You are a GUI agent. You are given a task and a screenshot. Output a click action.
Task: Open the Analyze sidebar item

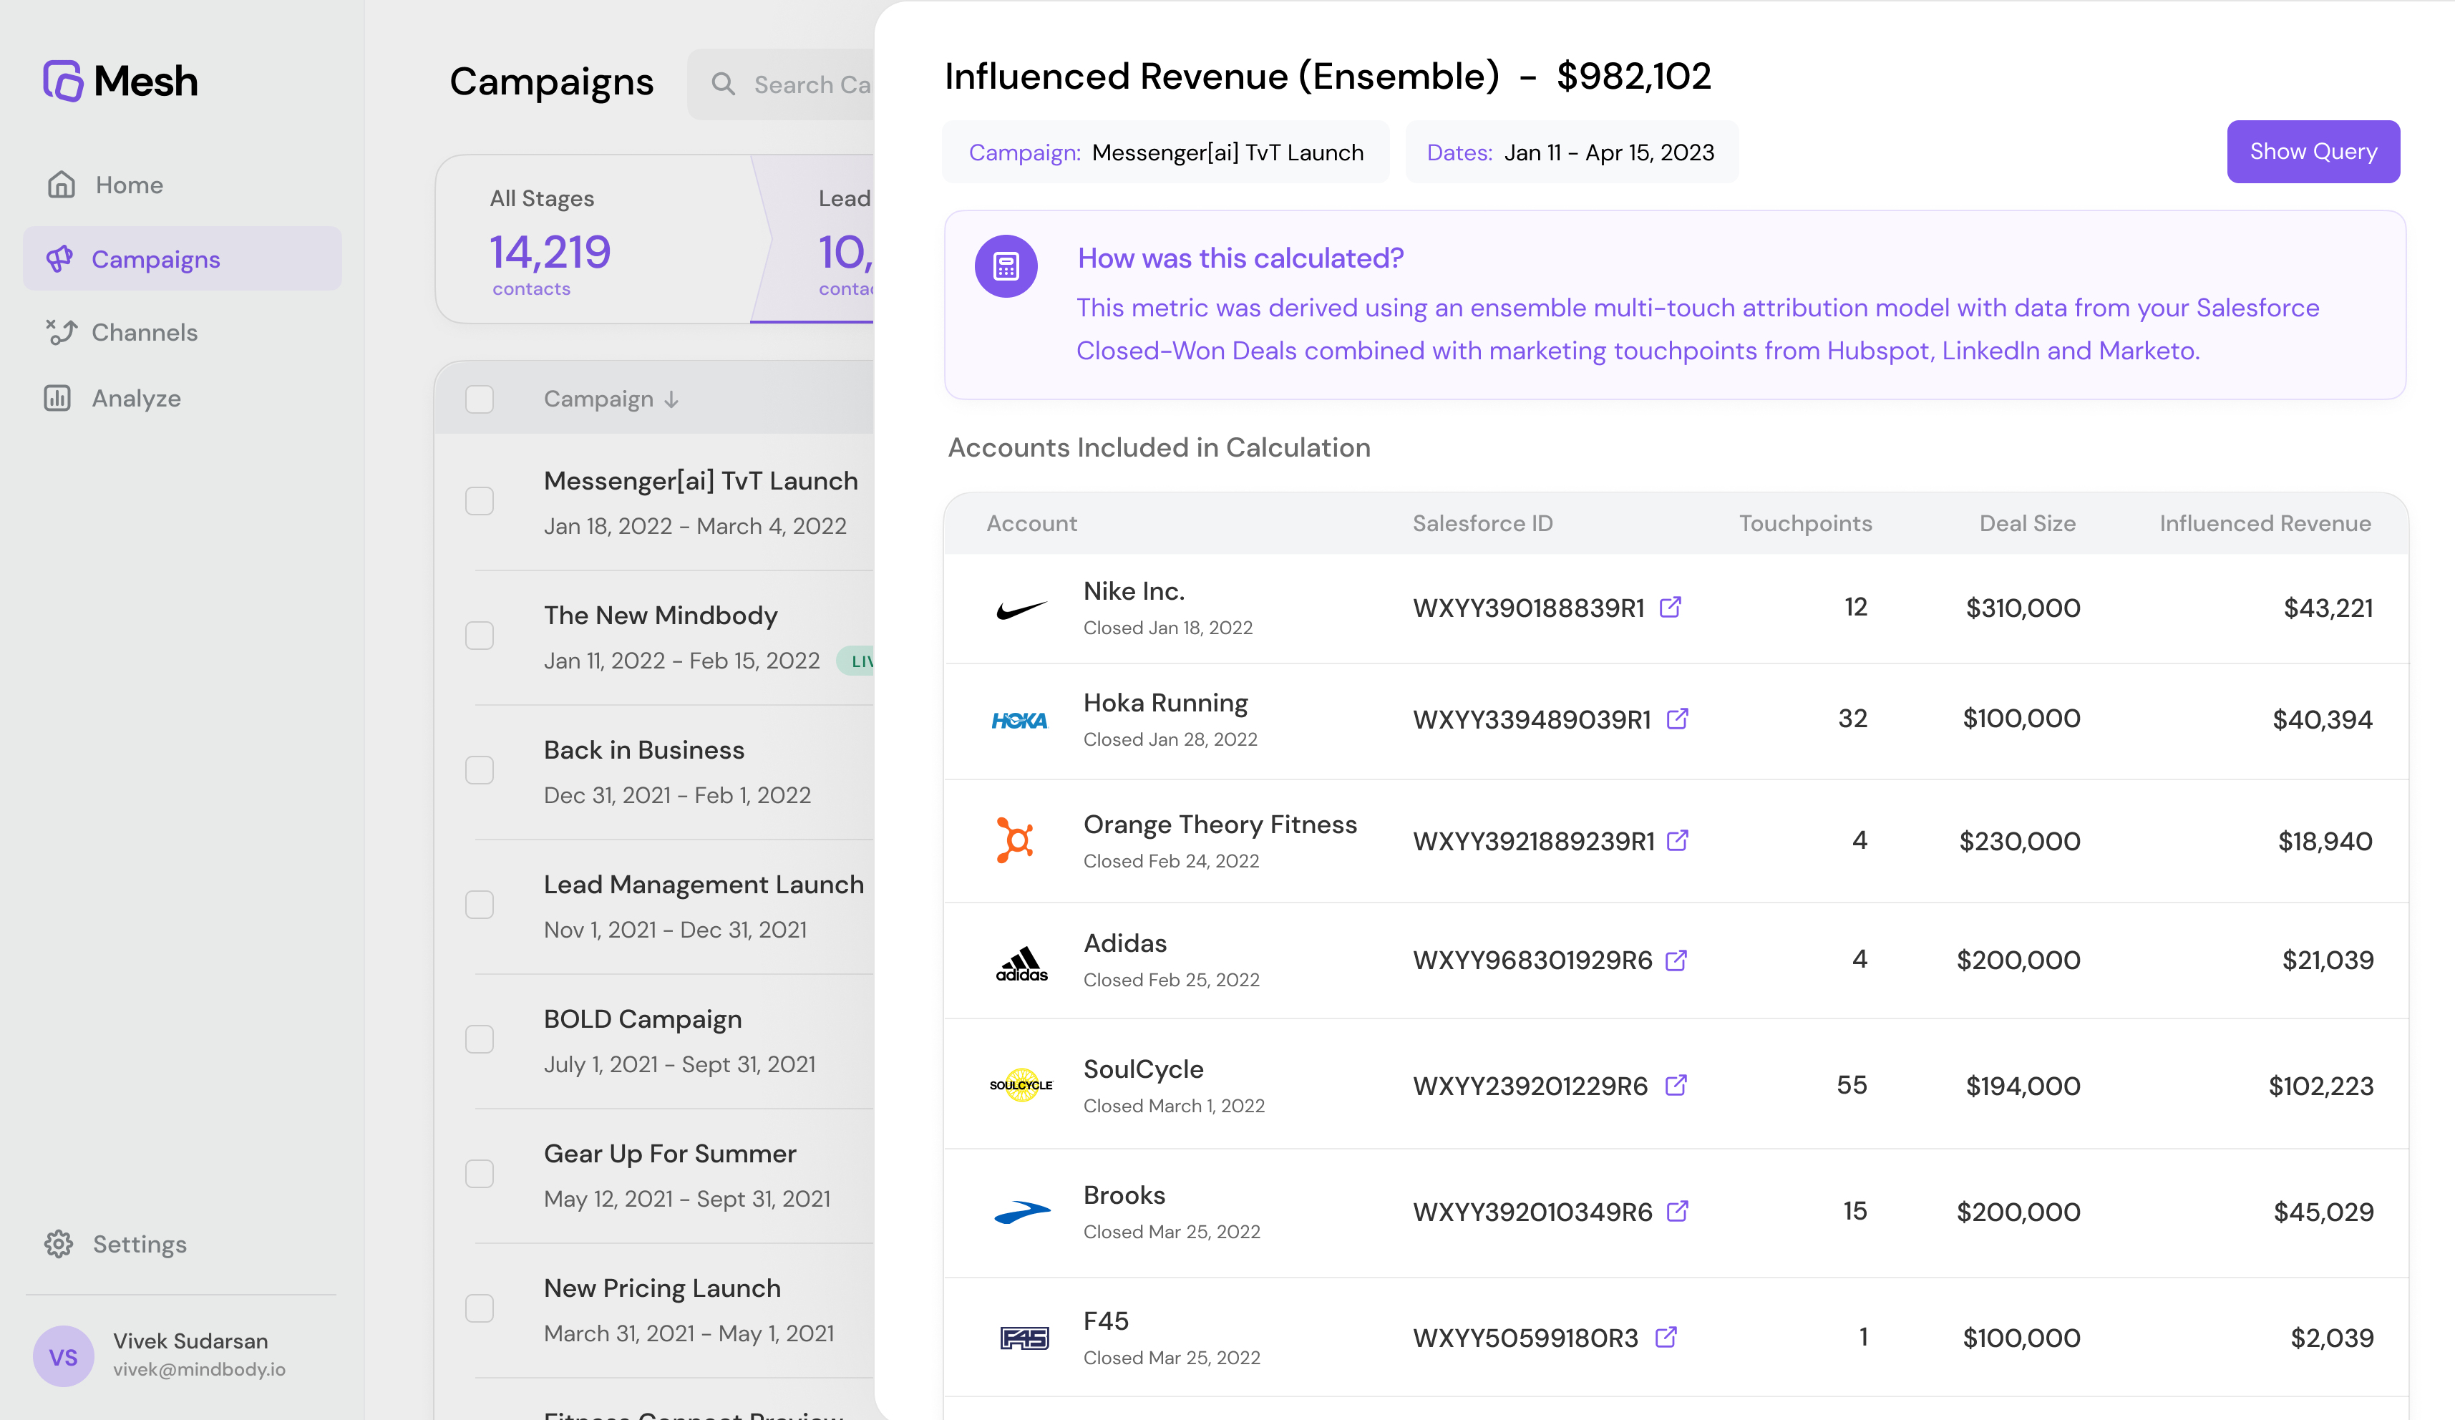137,399
